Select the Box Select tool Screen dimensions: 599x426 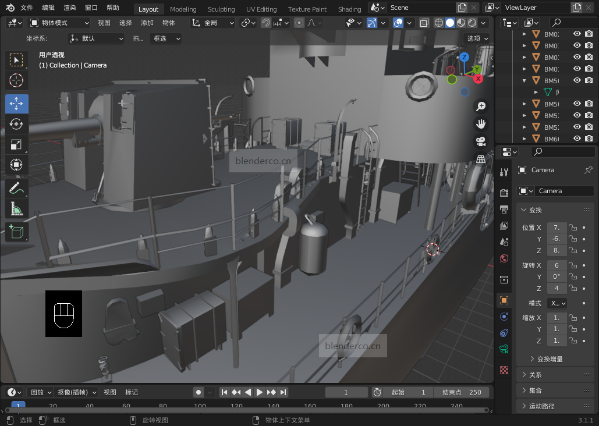(x=16, y=60)
